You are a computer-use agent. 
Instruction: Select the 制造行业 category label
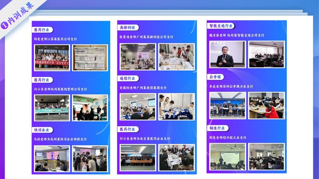click(x=218, y=128)
